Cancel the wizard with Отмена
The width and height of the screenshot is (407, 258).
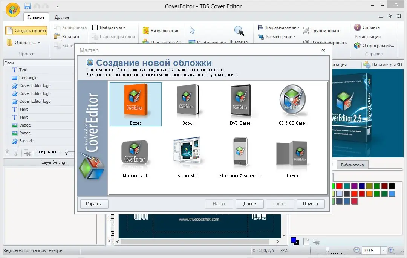[x=311, y=204]
